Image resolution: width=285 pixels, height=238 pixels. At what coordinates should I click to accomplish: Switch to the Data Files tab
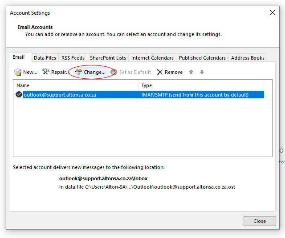coord(45,58)
